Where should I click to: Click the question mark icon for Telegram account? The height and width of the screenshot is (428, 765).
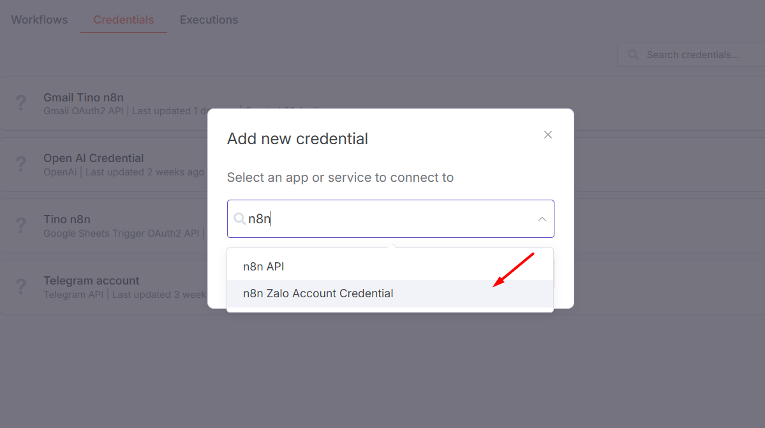[20, 286]
